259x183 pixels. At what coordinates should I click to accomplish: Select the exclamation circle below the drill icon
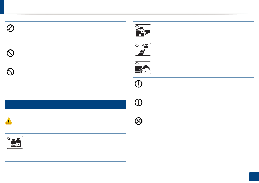point(138,84)
